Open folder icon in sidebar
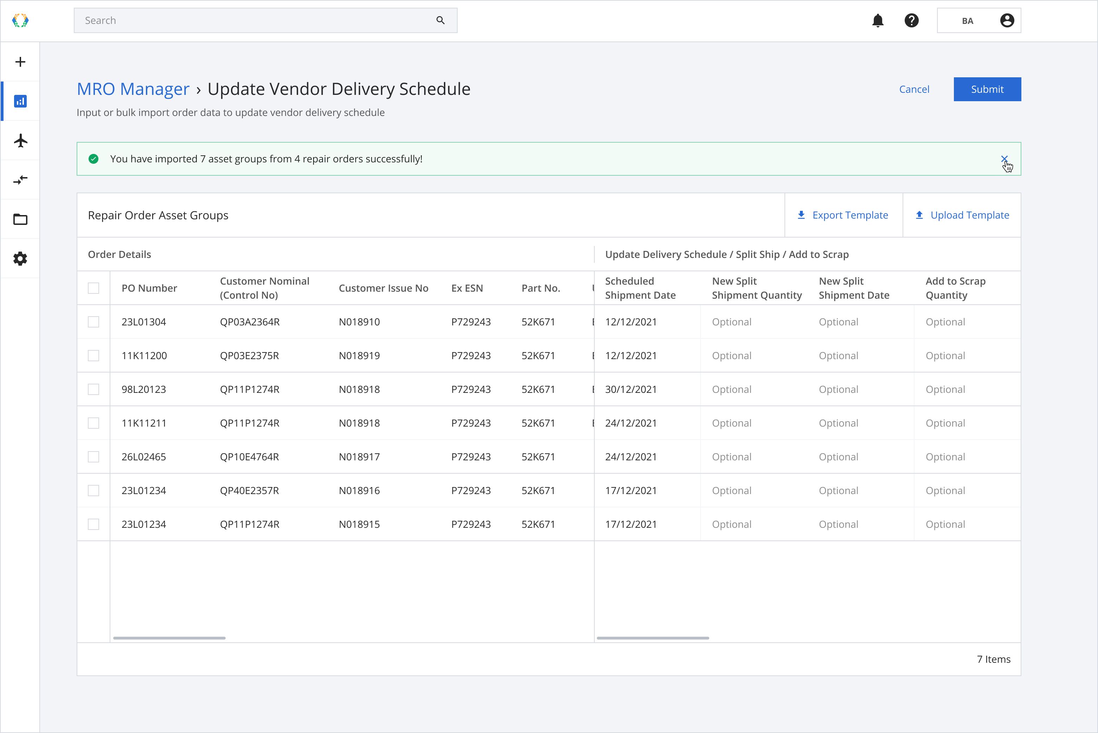Image resolution: width=1098 pixels, height=733 pixels. pyautogui.click(x=20, y=219)
